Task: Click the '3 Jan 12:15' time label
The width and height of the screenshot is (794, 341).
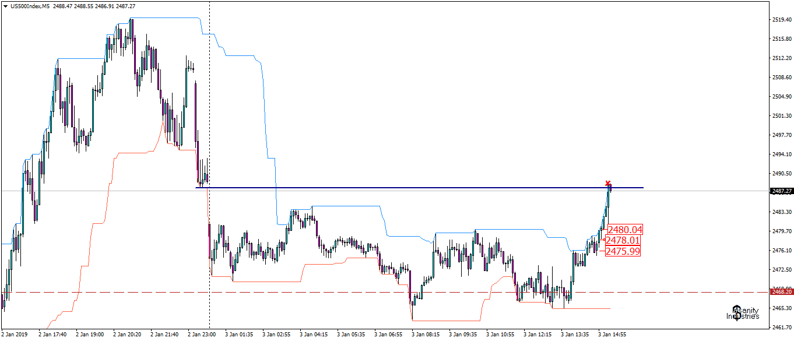Action: (537, 335)
